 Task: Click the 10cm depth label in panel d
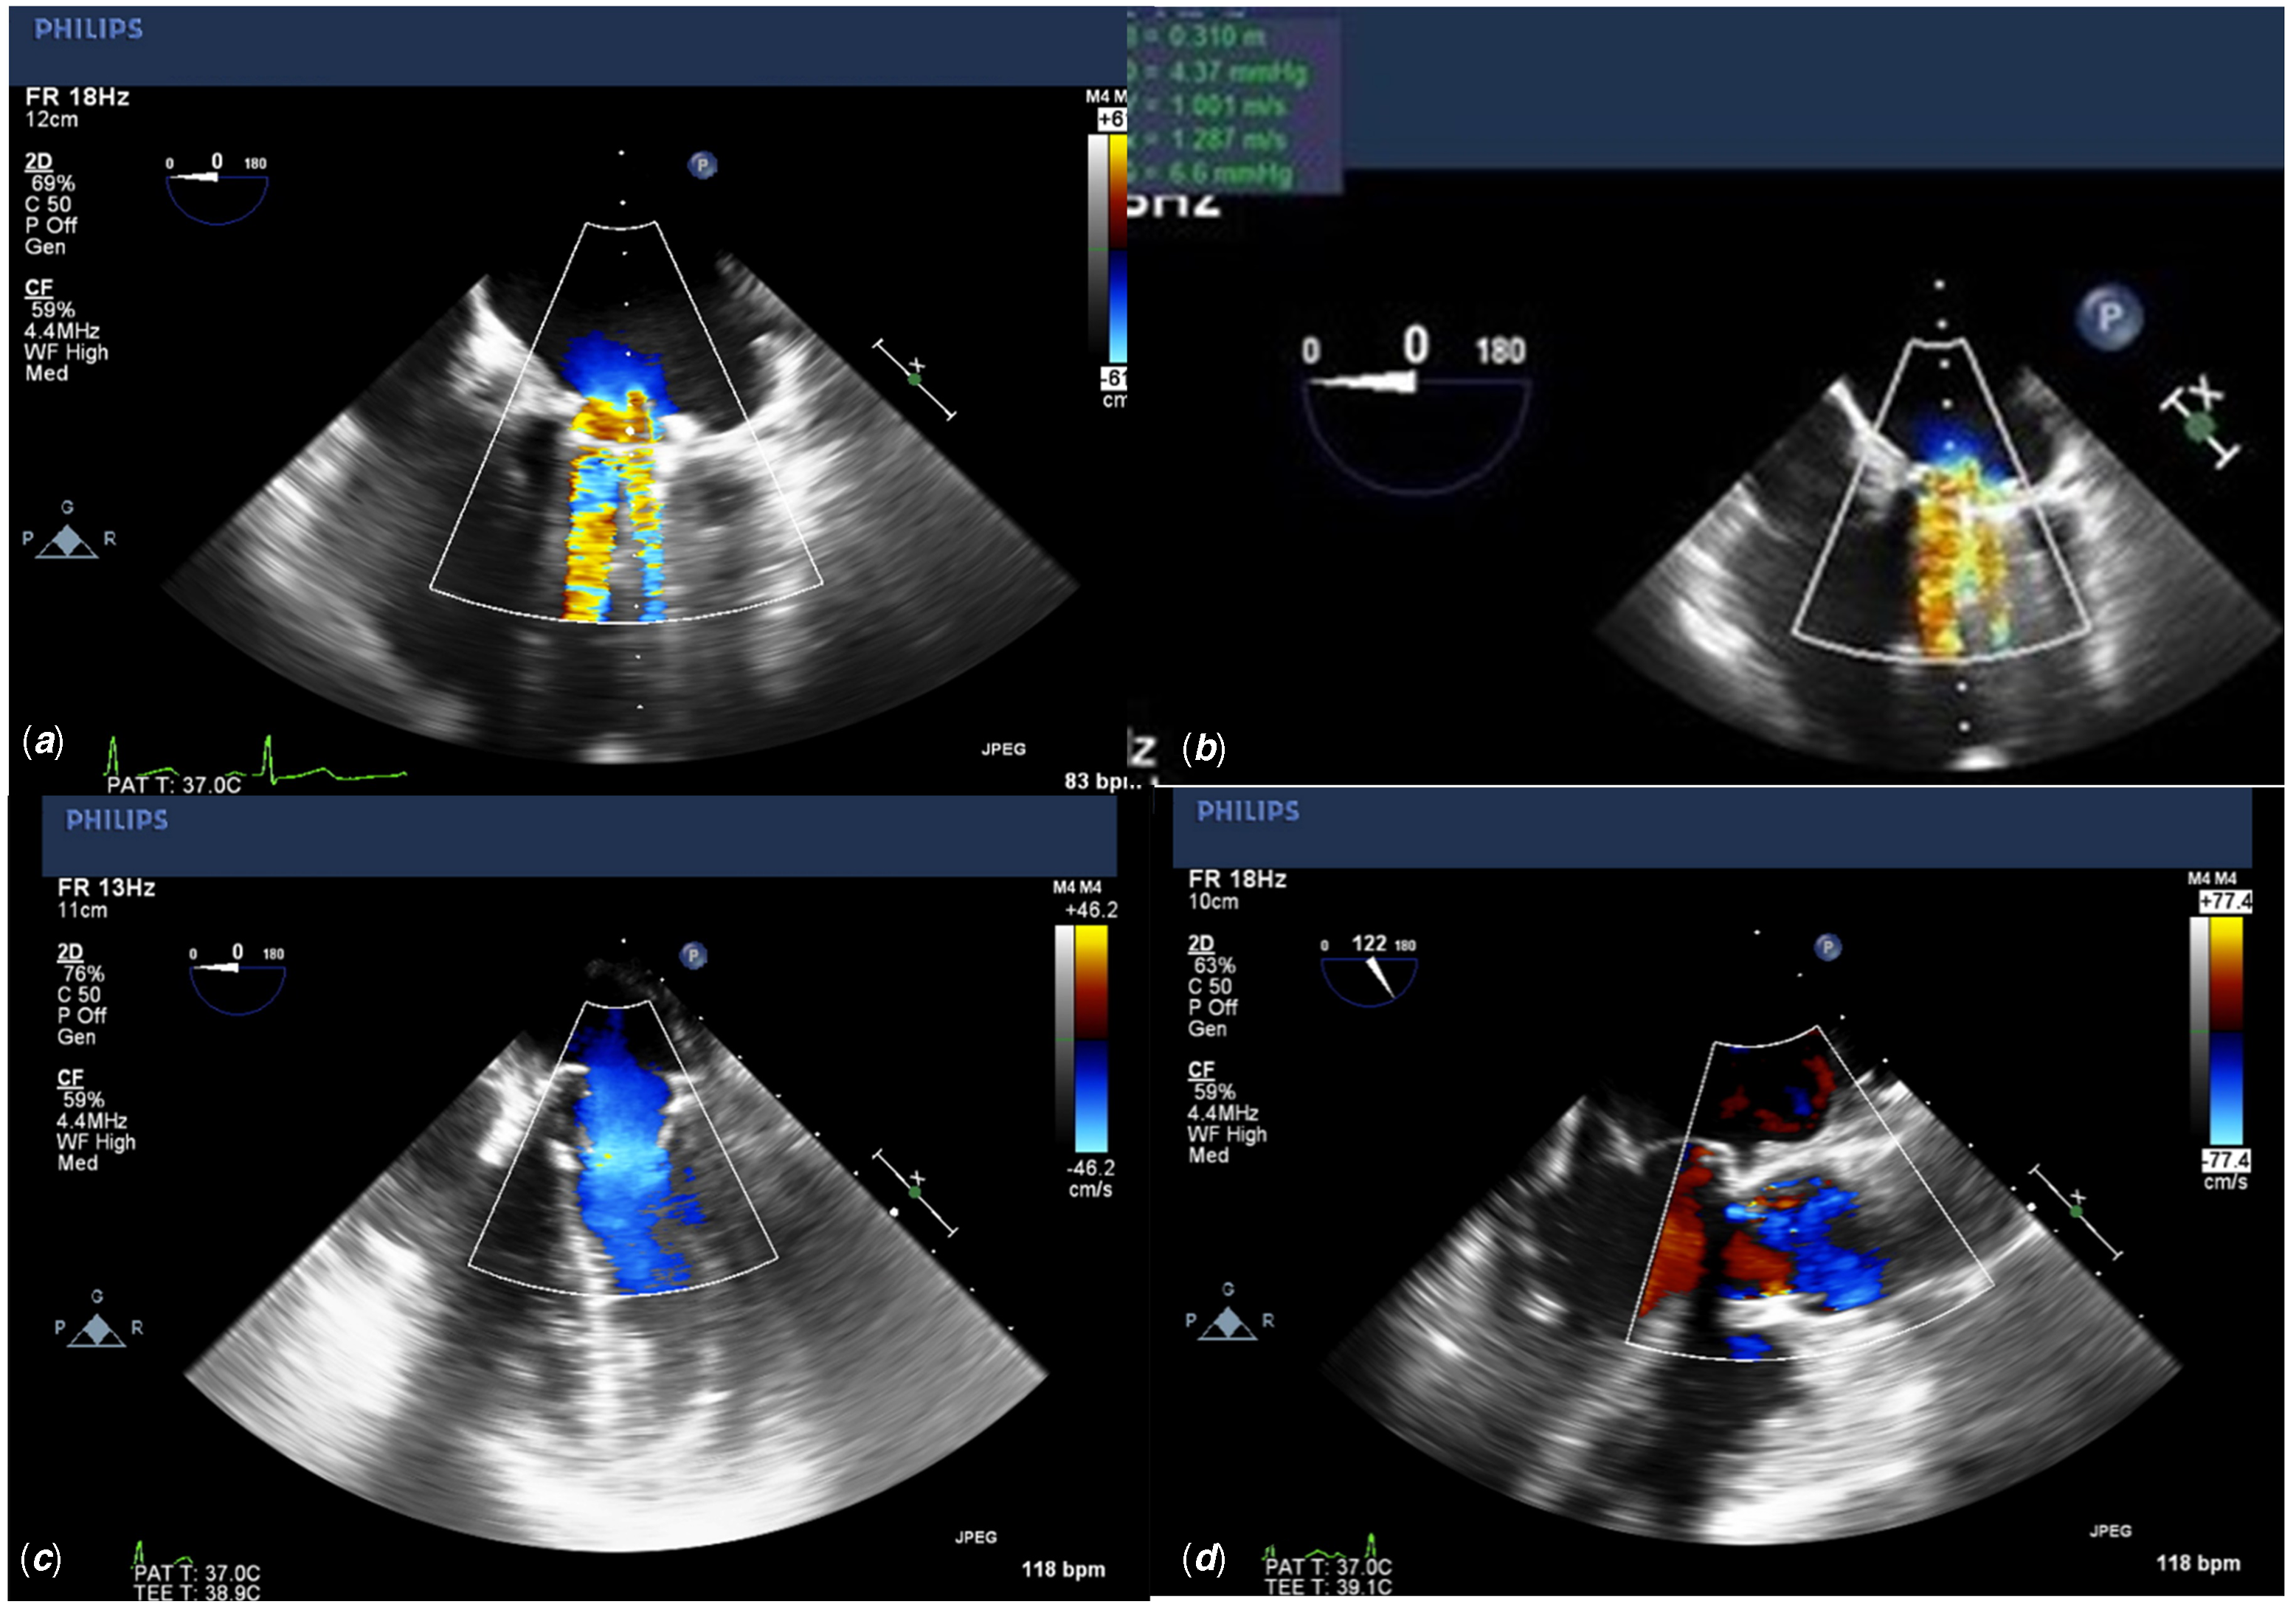[x=1214, y=902]
